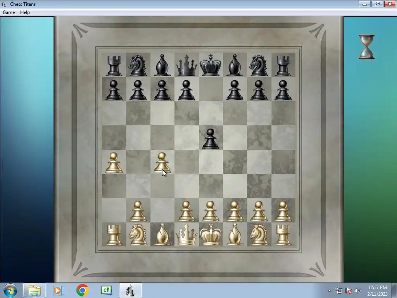Minimize the Chess Titans window
Viewport: 397px width, 298px height.
[x=364, y=4]
